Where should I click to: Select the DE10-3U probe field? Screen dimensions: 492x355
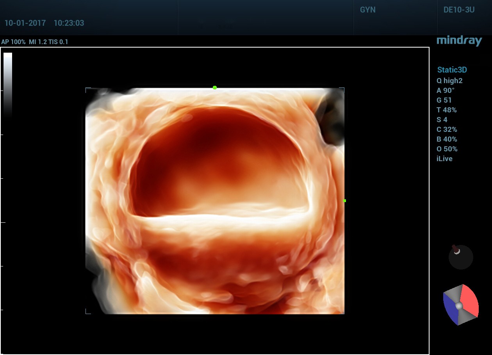click(x=459, y=10)
